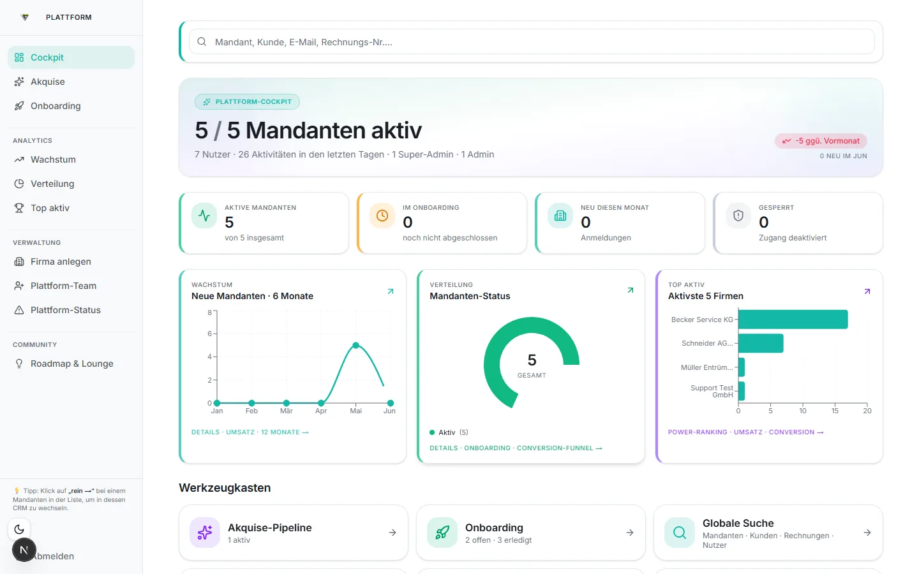Open Verteilung analytics page
919x574 pixels.
tap(71, 184)
